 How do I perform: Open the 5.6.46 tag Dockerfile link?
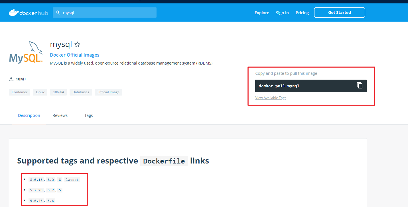click(x=36, y=201)
